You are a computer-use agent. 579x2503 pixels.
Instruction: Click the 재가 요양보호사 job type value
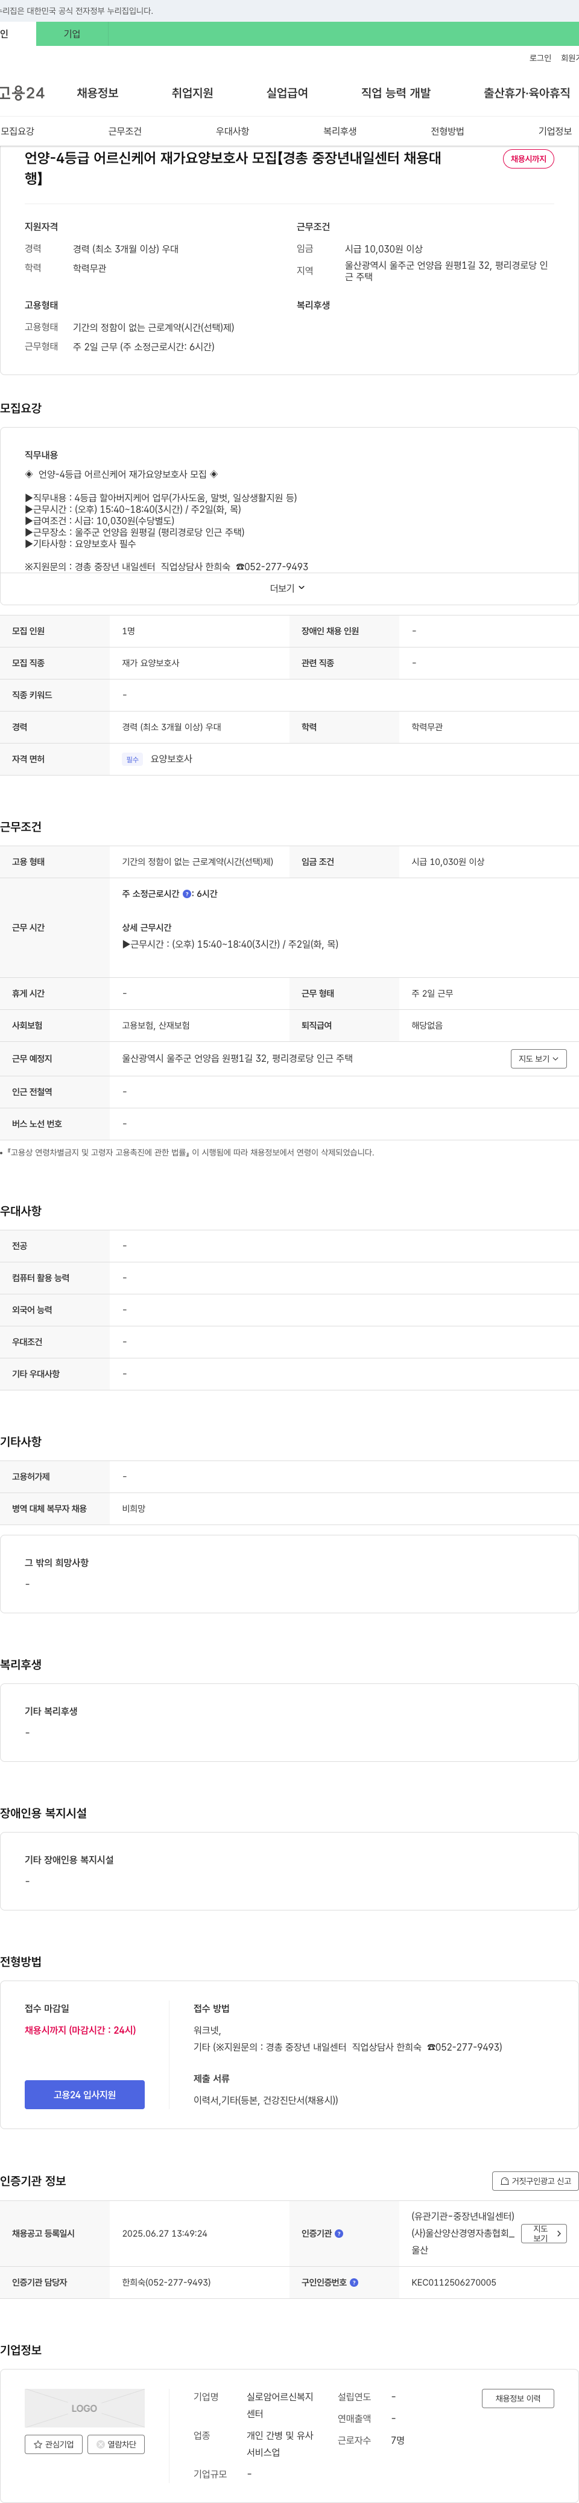click(x=150, y=664)
